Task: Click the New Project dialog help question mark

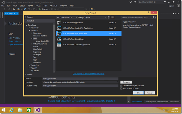Action: point(148,12)
